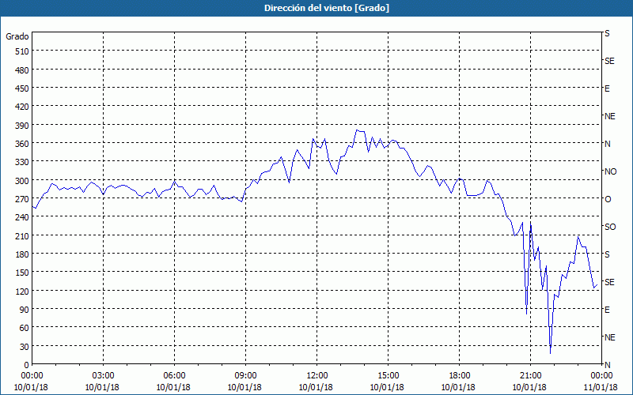The width and height of the screenshot is (633, 395).
Task: Click the 21:00 time label
Action: coord(530,376)
